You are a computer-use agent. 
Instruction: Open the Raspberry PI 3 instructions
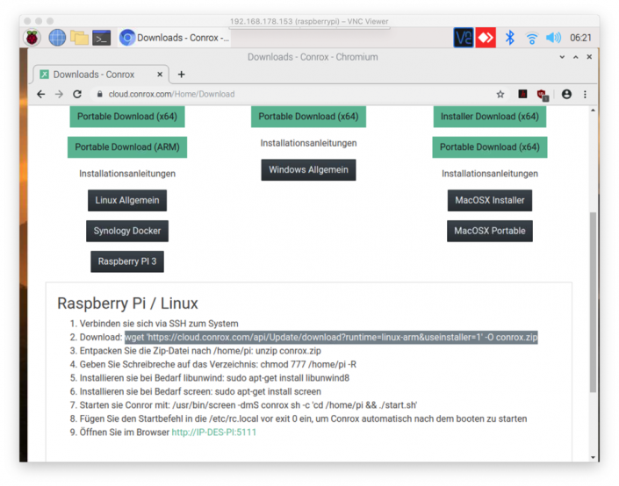[x=127, y=261]
